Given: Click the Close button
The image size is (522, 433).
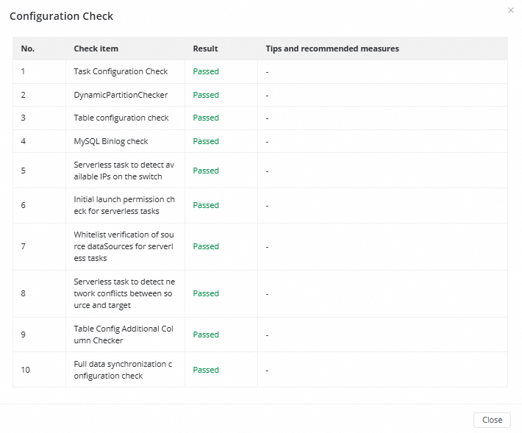Looking at the screenshot, I should (492, 420).
